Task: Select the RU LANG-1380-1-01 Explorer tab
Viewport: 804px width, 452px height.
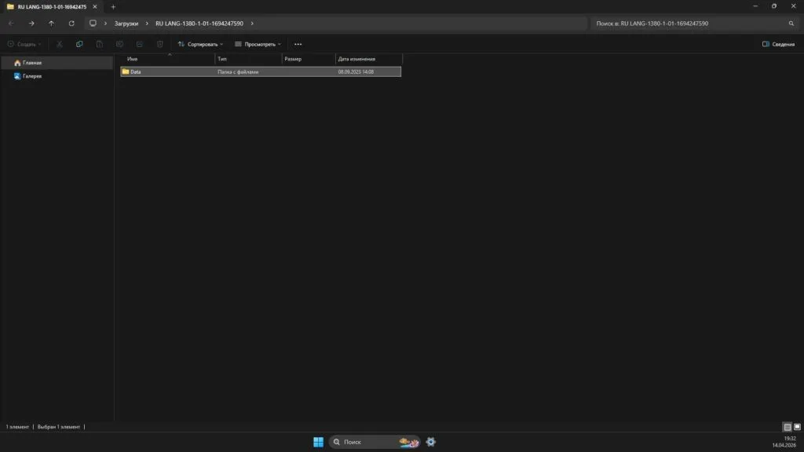Action: (51, 6)
